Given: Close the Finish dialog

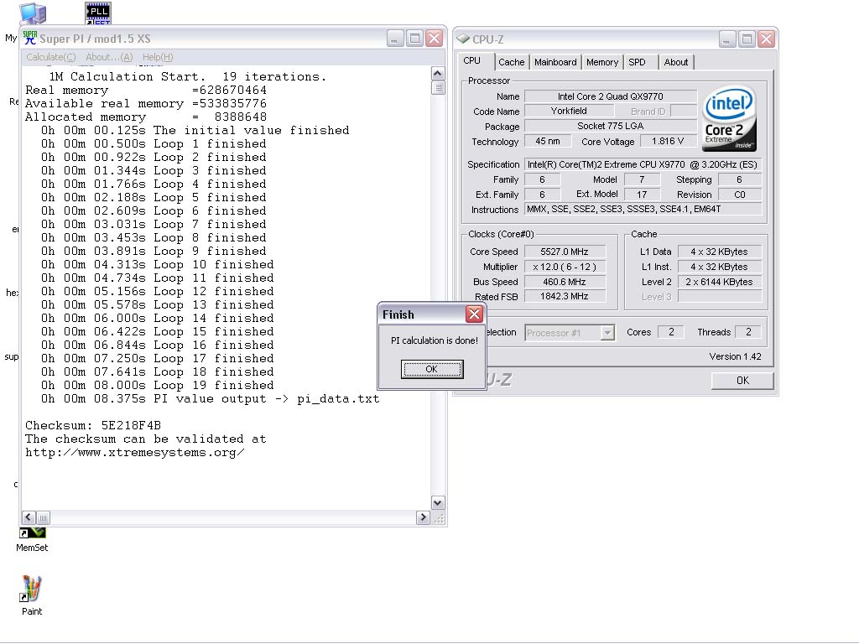Looking at the screenshot, I should [474, 314].
